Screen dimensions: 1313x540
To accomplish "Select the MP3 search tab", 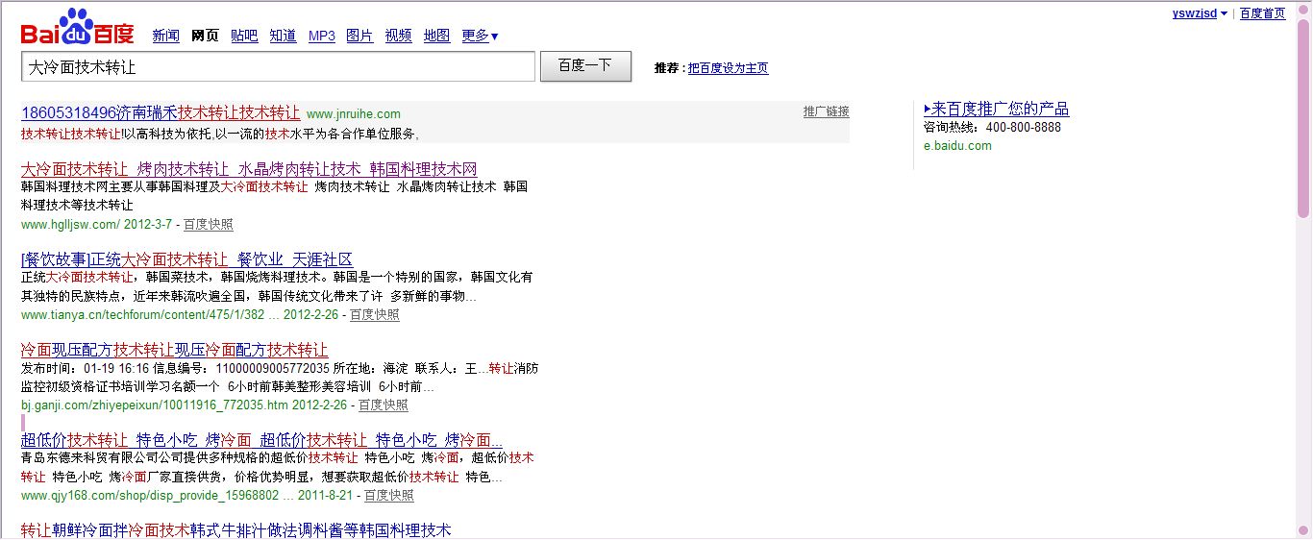I will [x=321, y=37].
